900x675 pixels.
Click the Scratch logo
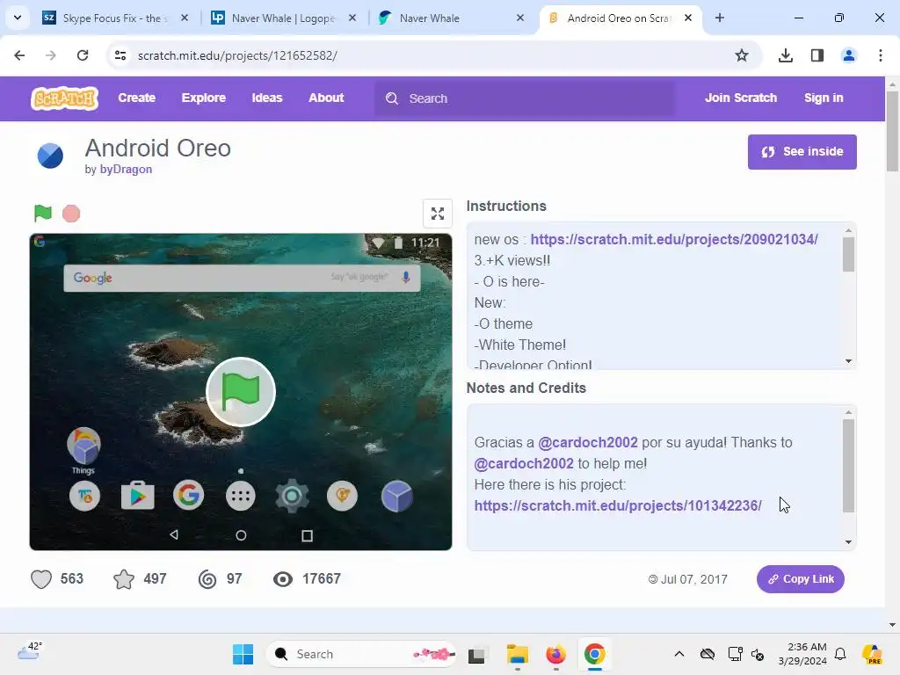[x=64, y=98]
